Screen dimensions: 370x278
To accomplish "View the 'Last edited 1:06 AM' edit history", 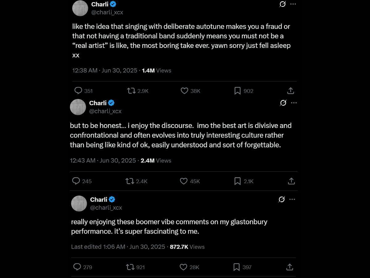I will point(98,246).
